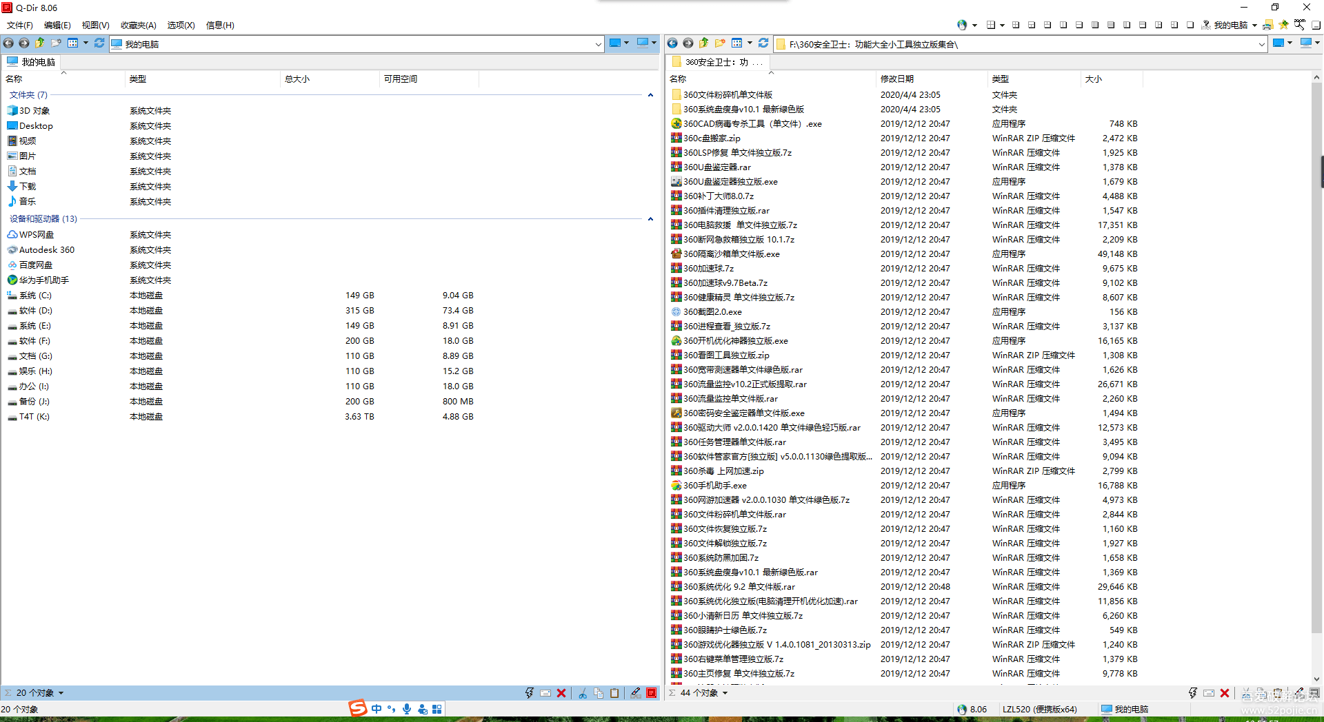The image size is (1324, 722).
Task: Open the 收藏夹(A) menu
Action: [x=138, y=25]
